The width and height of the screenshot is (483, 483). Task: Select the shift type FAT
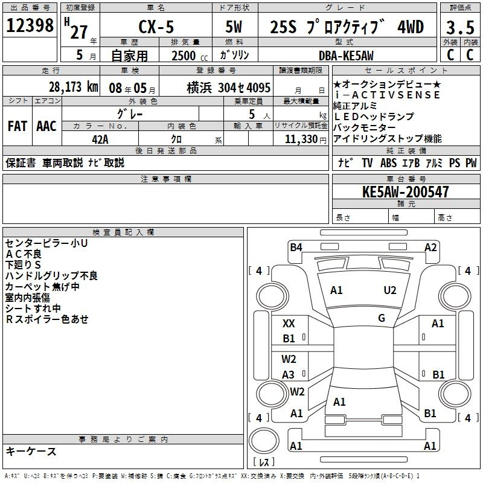[18, 126]
